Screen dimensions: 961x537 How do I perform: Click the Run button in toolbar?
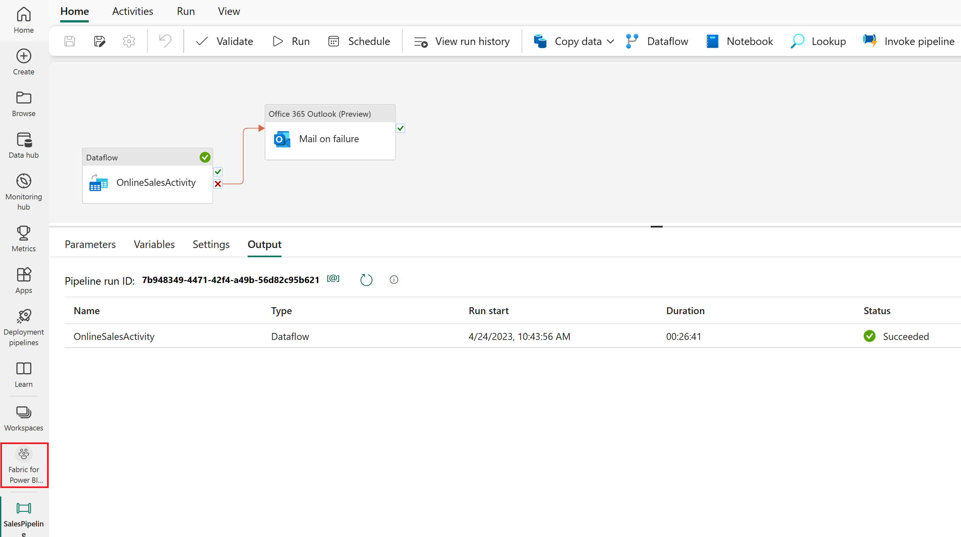[x=291, y=41]
